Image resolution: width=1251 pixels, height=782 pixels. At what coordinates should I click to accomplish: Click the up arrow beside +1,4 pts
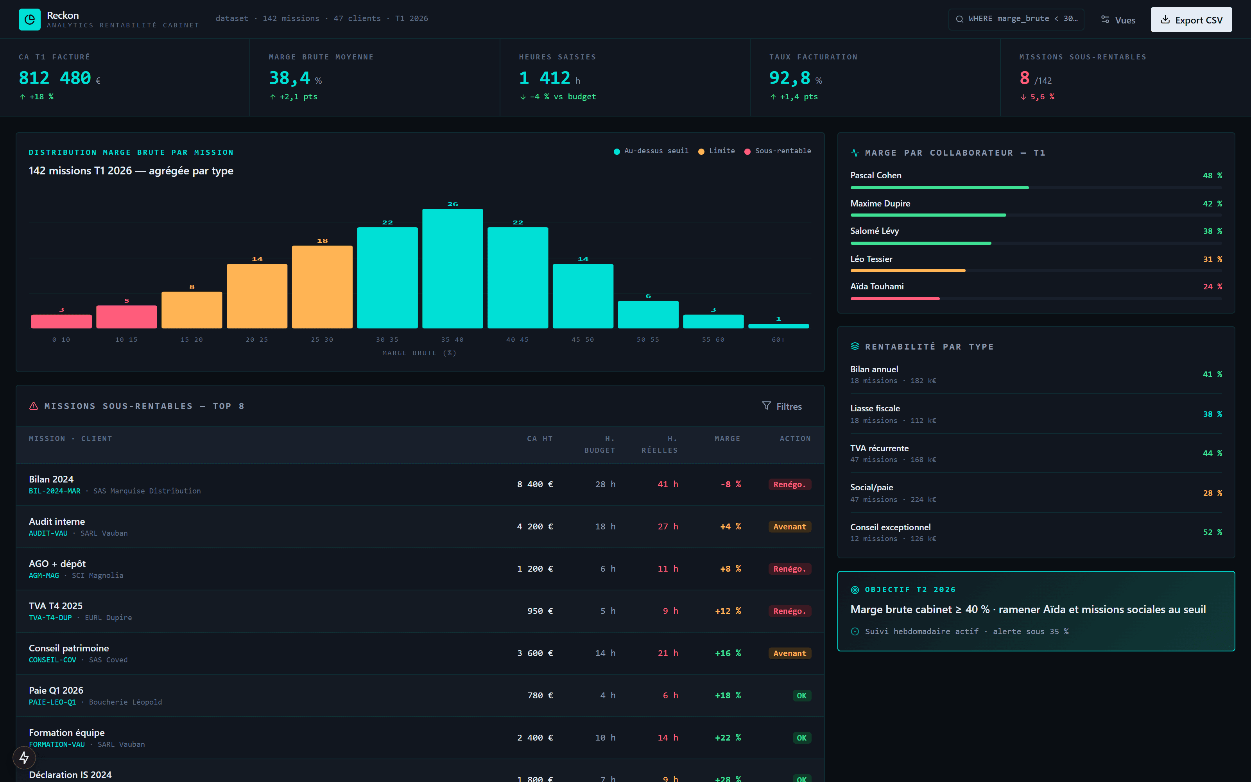[x=773, y=97]
